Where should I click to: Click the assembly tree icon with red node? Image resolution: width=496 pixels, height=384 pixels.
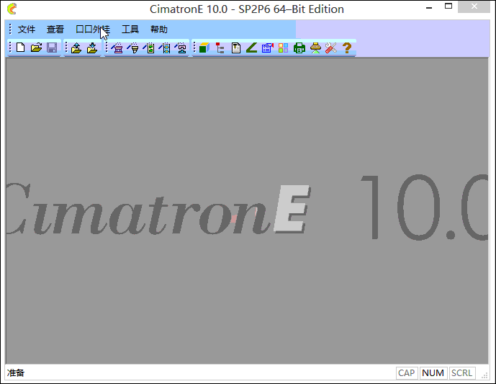220,48
